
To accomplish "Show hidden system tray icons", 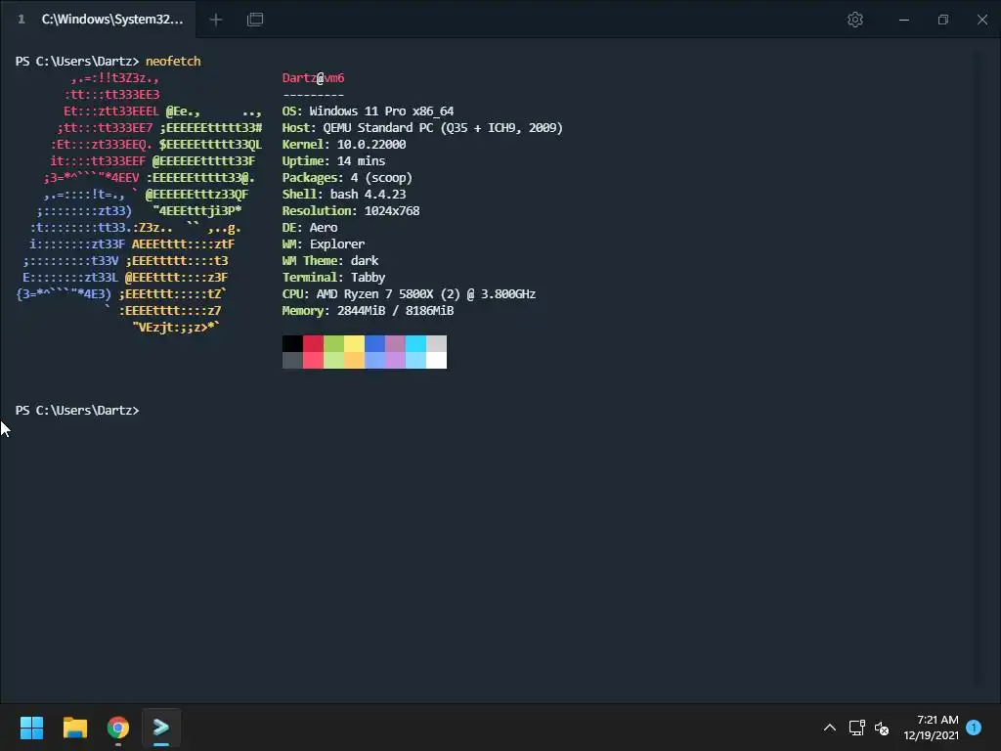I will pyautogui.click(x=829, y=728).
